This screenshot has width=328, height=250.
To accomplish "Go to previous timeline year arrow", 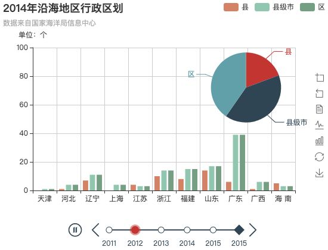I will [95, 230].
